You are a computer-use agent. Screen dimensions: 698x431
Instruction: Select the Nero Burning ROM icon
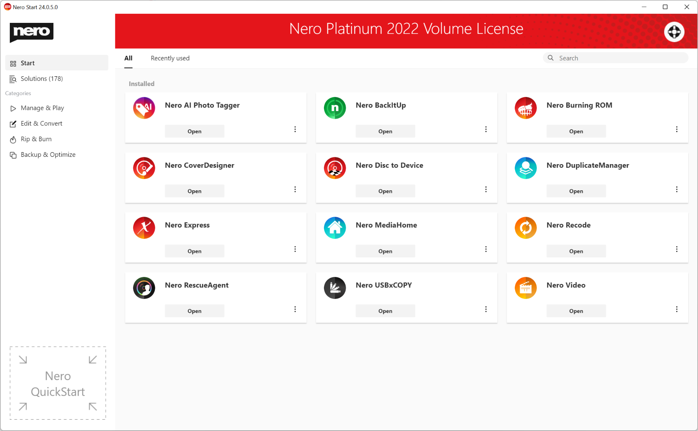(526, 108)
